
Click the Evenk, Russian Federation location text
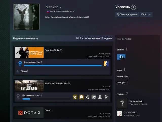[x=62, y=11]
